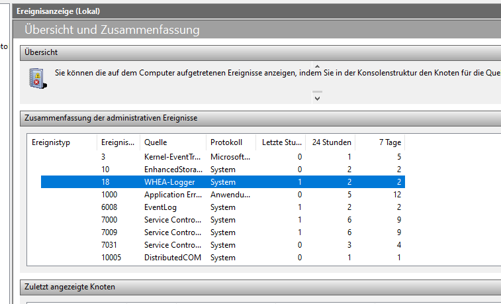Sort by the Ereignis... ID column header
This screenshot has width=501, height=304.
118,142
